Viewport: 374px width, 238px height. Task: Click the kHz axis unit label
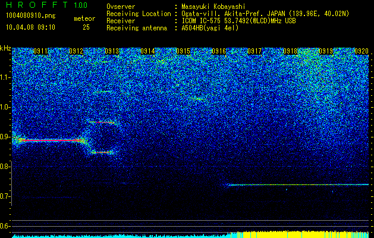point(5,48)
